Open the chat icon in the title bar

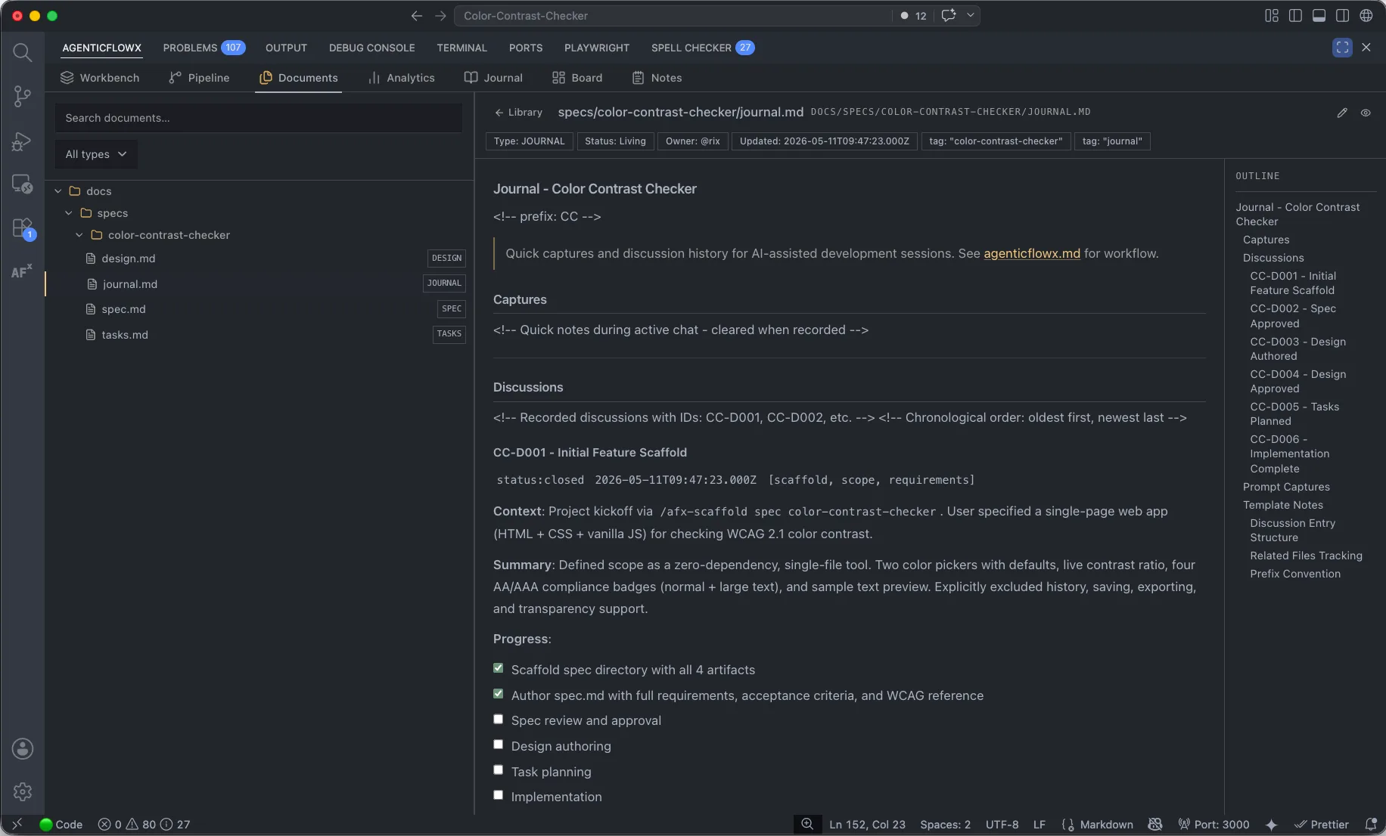pyautogui.click(x=949, y=16)
